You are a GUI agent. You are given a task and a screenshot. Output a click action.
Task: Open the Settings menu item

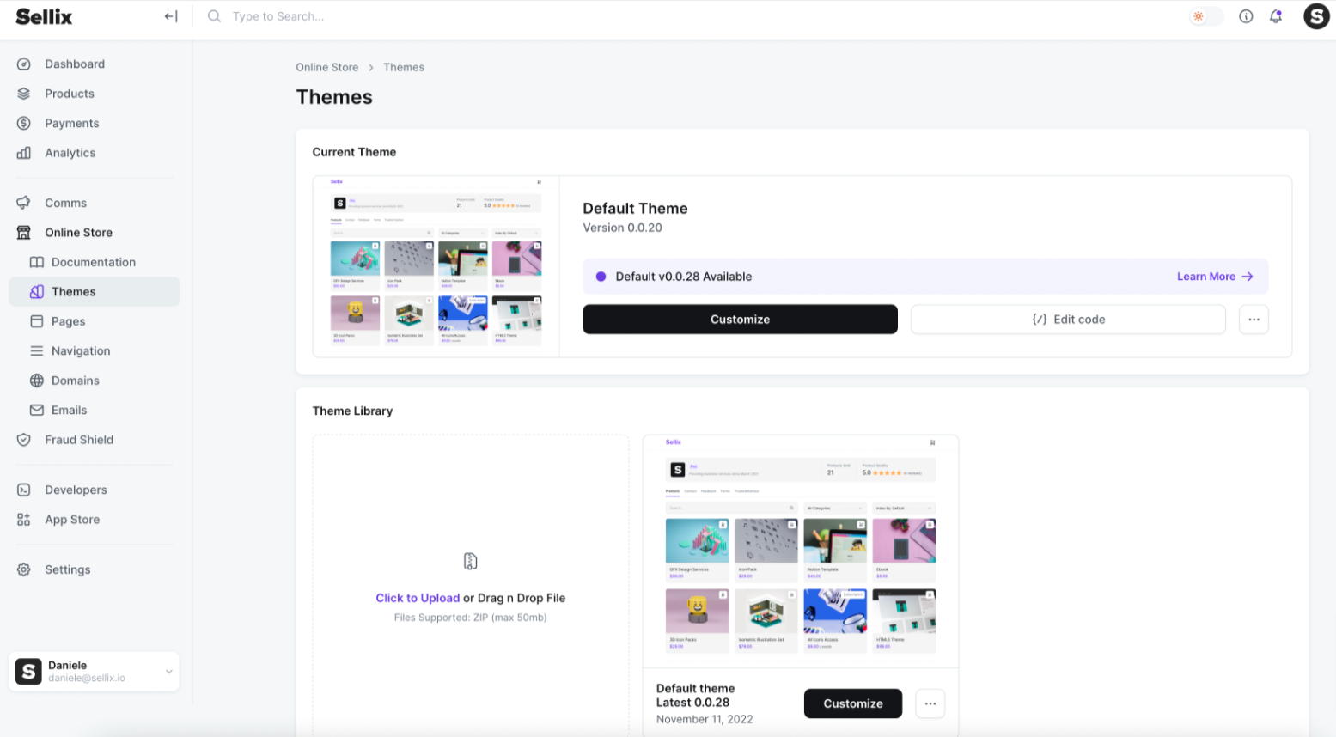tap(67, 569)
